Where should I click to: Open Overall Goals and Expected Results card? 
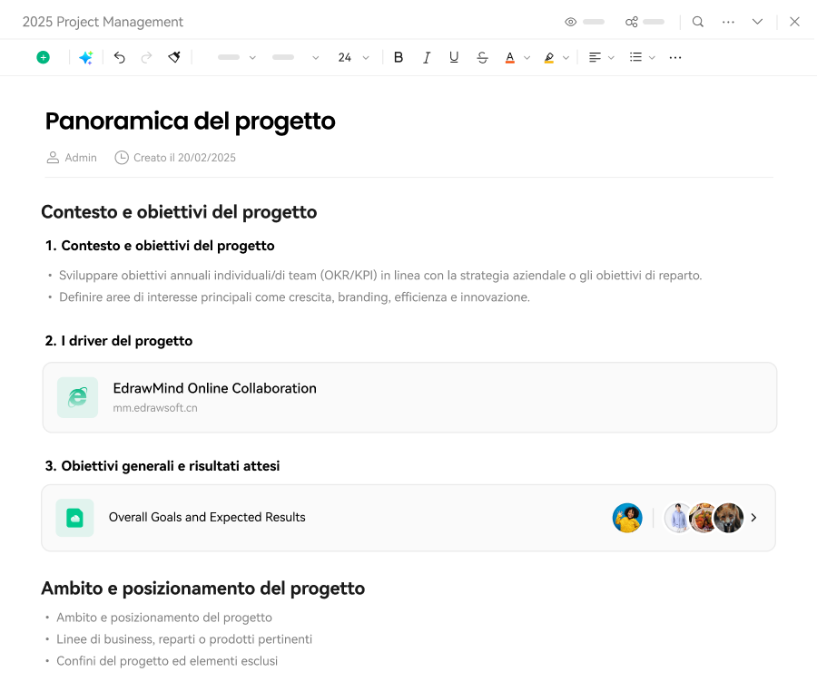pyautogui.click(x=207, y=517)
